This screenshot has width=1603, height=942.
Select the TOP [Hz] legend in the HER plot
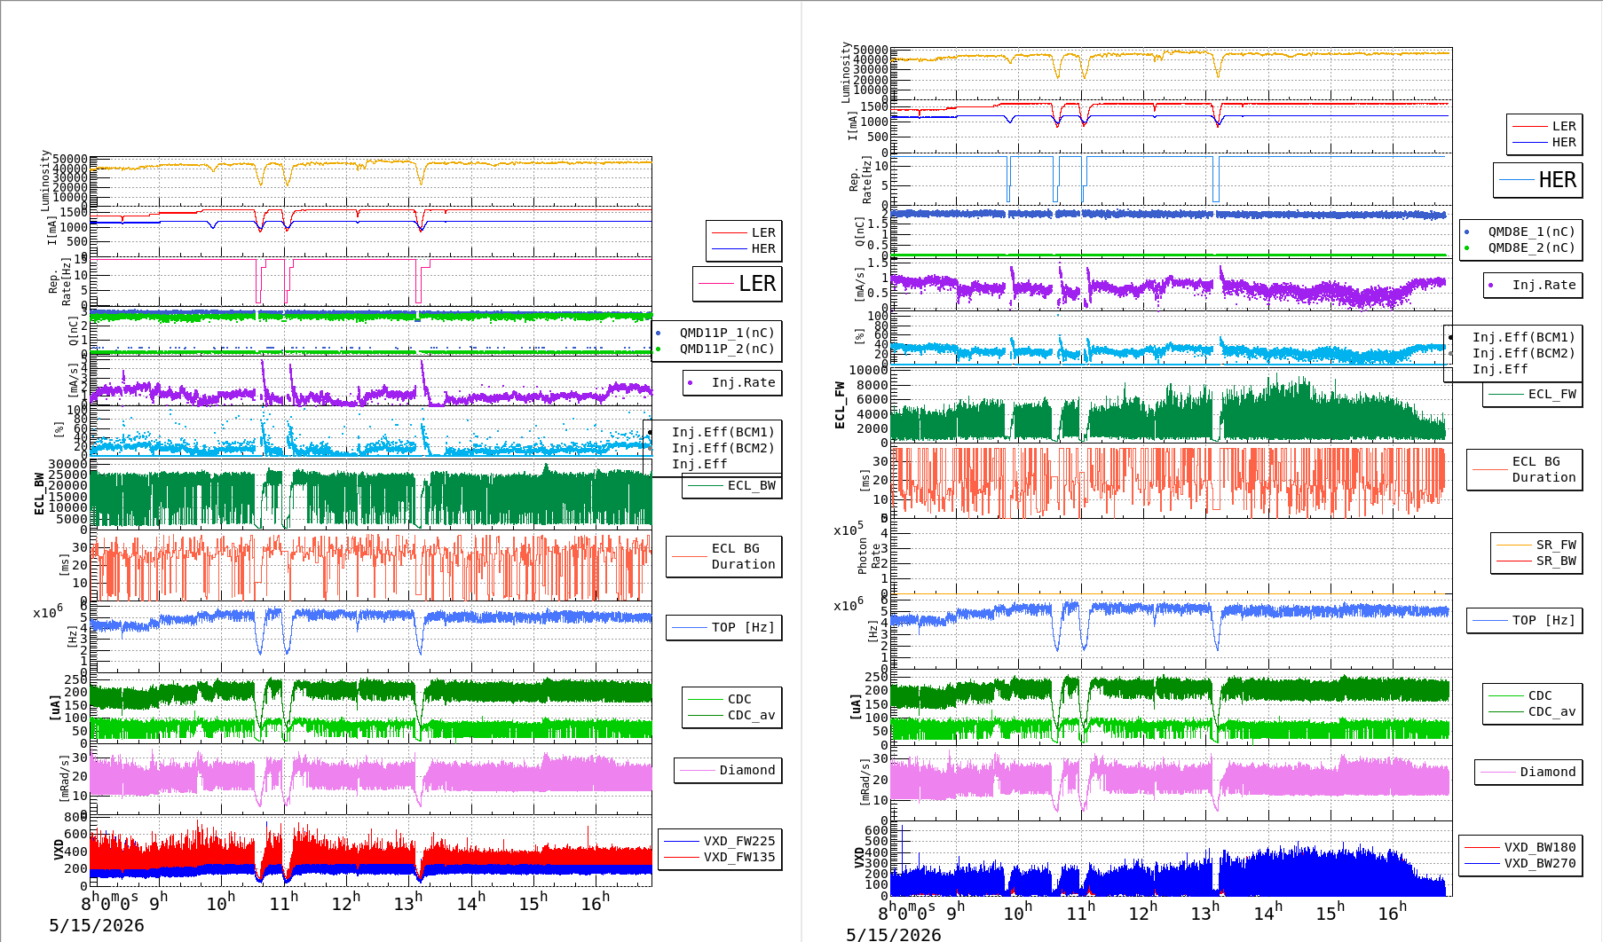(1525, 621)
